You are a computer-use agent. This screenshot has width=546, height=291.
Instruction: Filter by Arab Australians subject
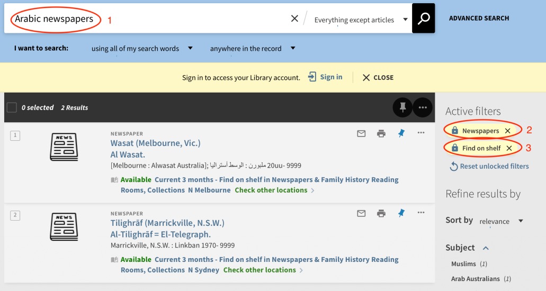[481, 279]
